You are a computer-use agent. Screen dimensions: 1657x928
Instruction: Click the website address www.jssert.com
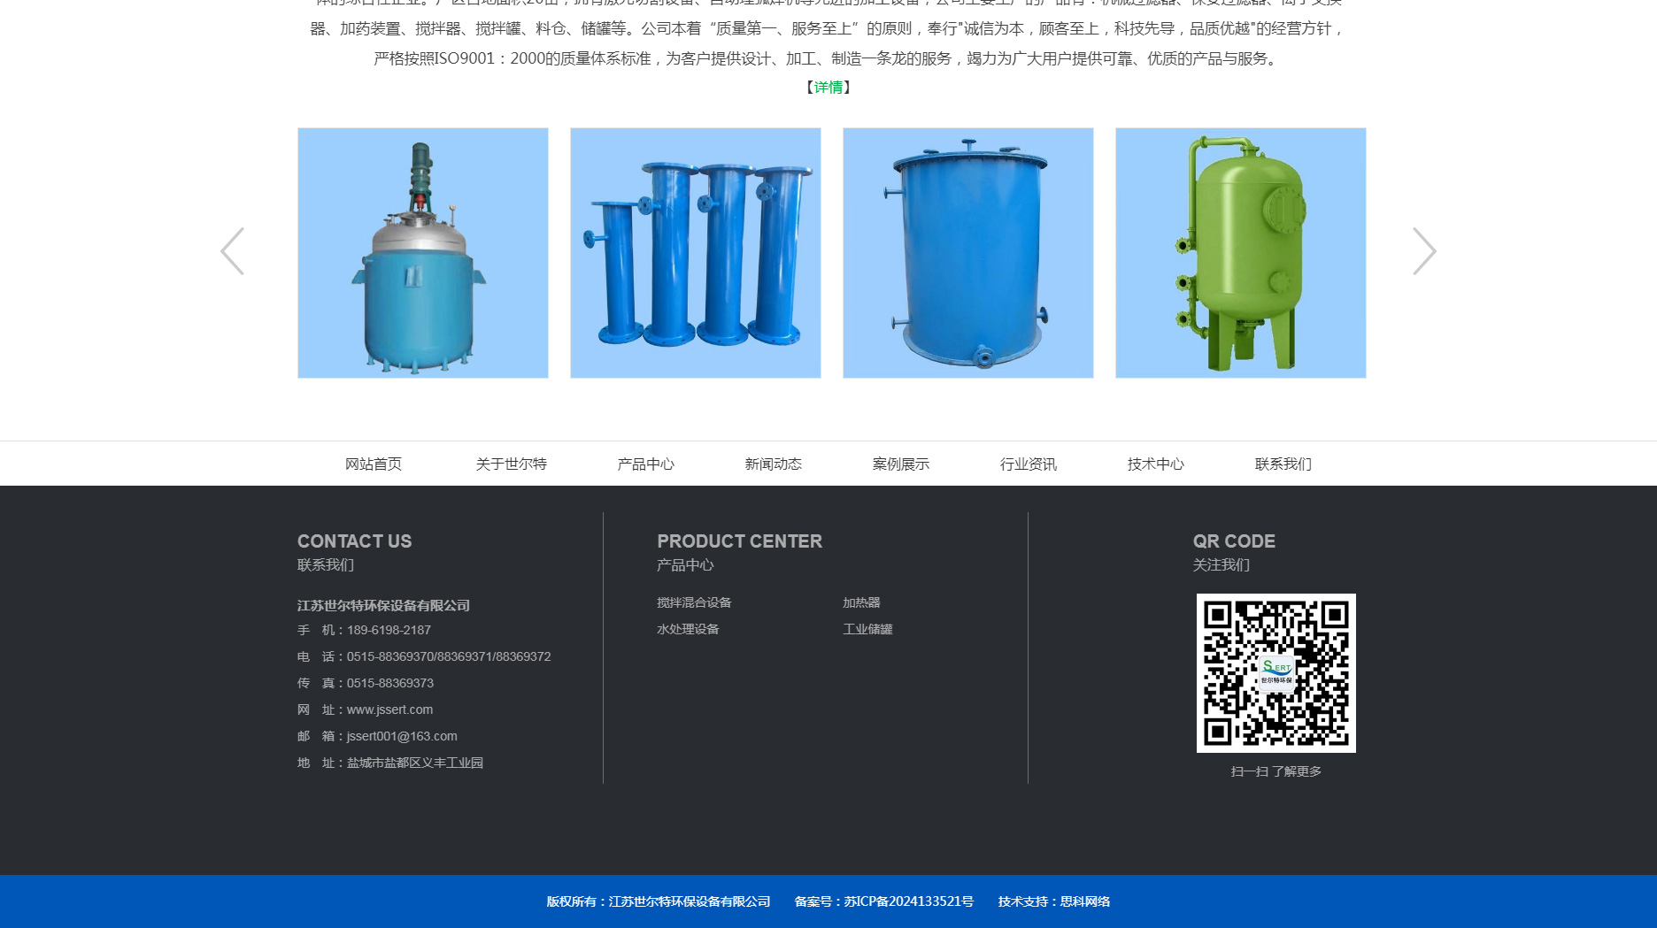point(389,709)
